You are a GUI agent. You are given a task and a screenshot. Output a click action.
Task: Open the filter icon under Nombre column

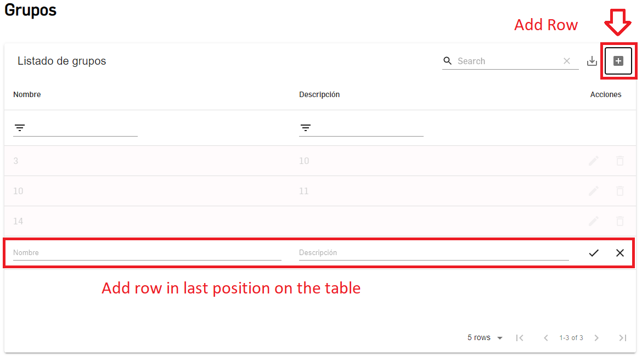(20, 127)
